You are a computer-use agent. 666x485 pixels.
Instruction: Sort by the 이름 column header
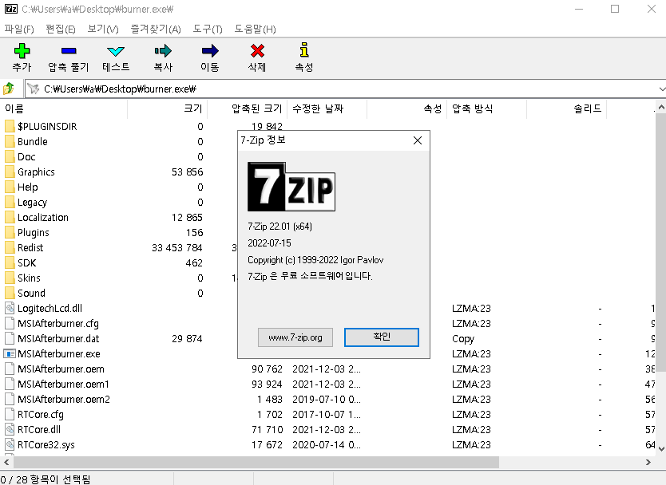pyautogui.click(x=64, y=108)
